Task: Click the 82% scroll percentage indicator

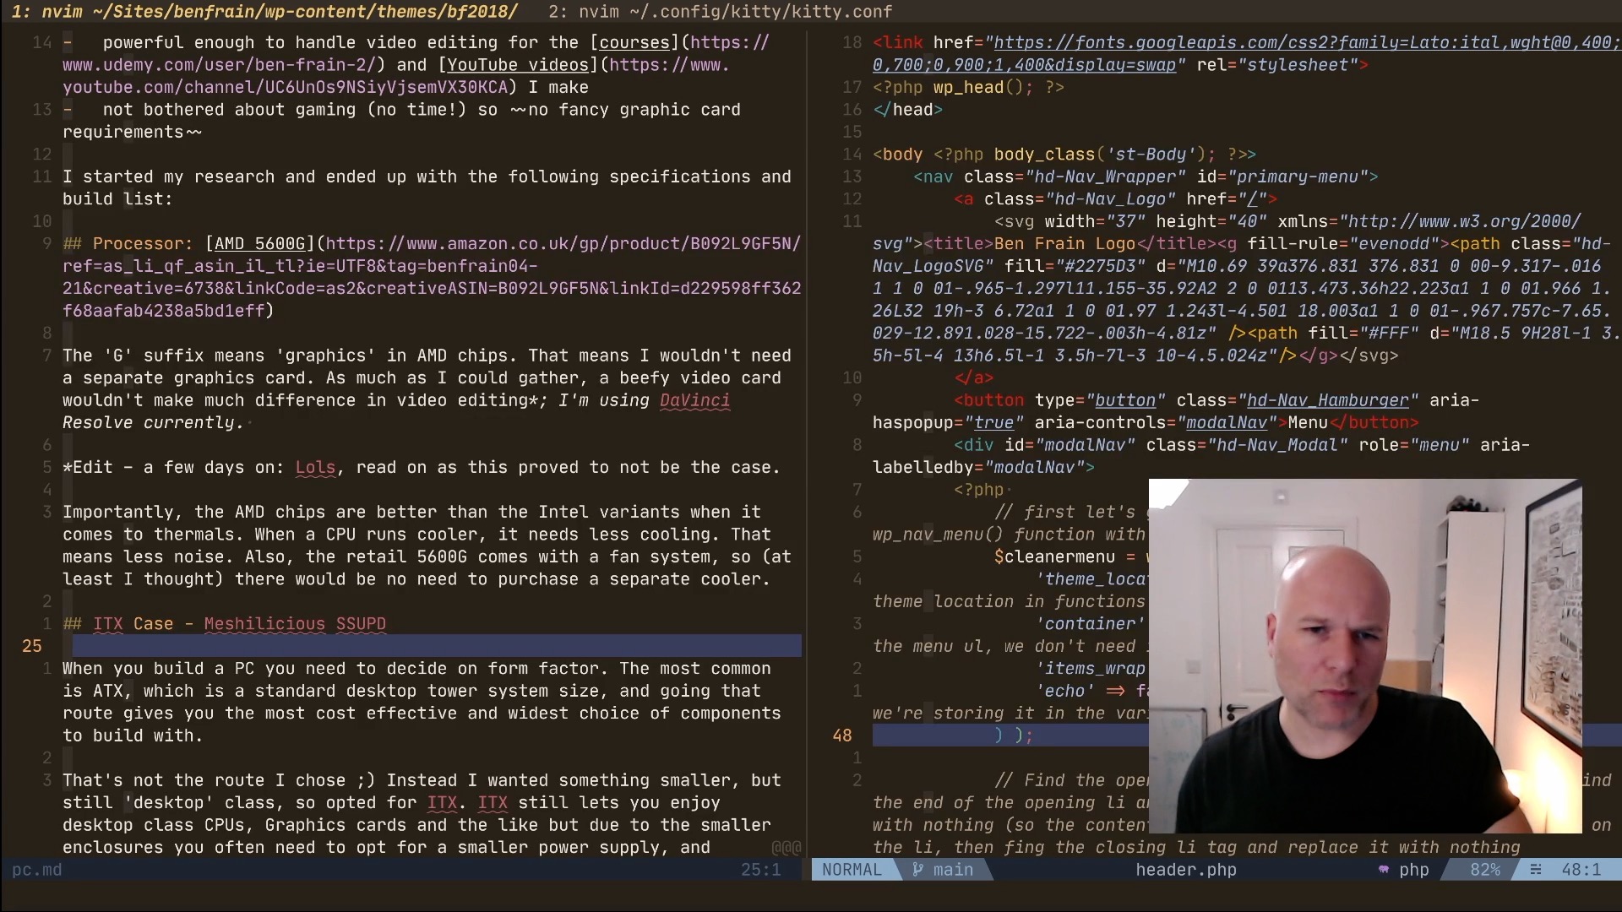Action: tap(1485, 870)
